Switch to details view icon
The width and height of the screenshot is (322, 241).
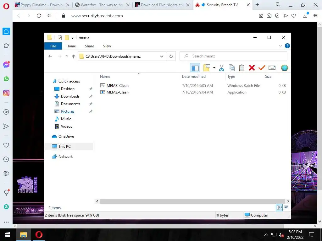[279, 208]
